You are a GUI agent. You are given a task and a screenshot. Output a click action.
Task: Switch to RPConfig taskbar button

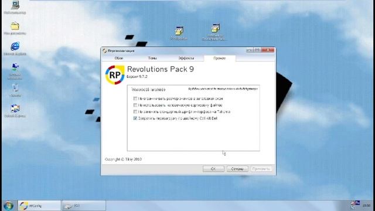[40, 206]
